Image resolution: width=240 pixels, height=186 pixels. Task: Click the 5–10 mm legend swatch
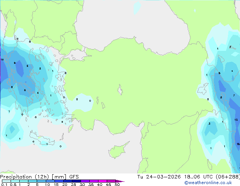(x=41, y=181)
